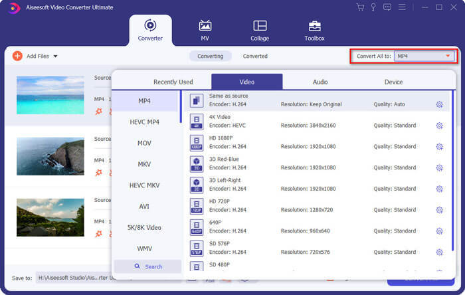The image size is (465, 295).
Task: Open the Toolbox tab
Action: [x=314, y=31]
